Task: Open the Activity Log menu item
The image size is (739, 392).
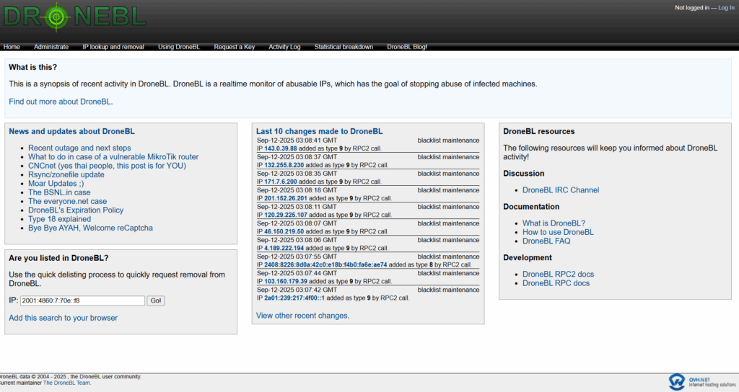Action: (284, 47)
